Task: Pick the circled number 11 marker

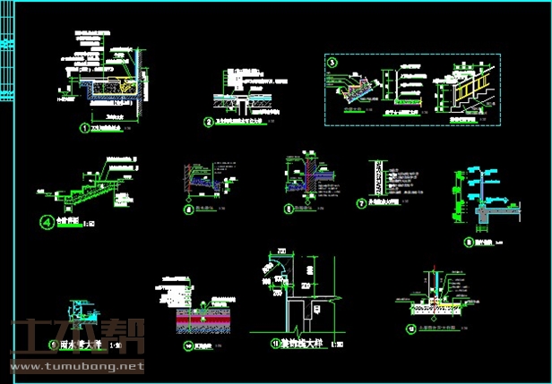Action: (x=276, y=344)
